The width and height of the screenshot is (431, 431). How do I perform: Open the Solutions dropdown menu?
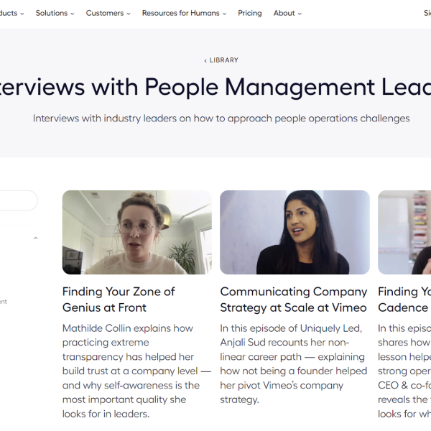(x=55, y=13)
